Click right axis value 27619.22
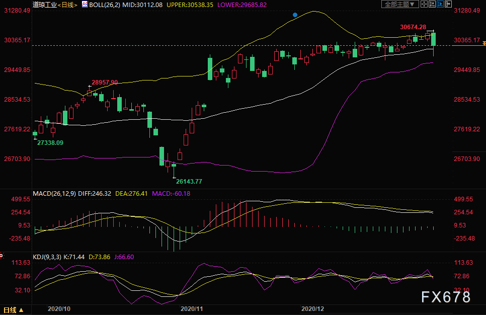486x315 pixels. point(467,129)
